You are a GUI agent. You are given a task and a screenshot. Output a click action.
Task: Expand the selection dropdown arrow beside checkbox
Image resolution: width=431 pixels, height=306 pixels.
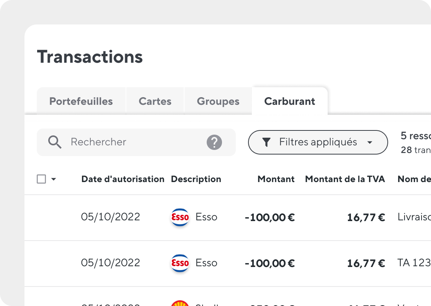pos(54,179)
